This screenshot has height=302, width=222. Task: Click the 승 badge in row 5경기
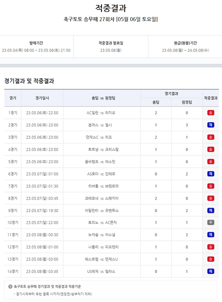click(x=211, y=161)
